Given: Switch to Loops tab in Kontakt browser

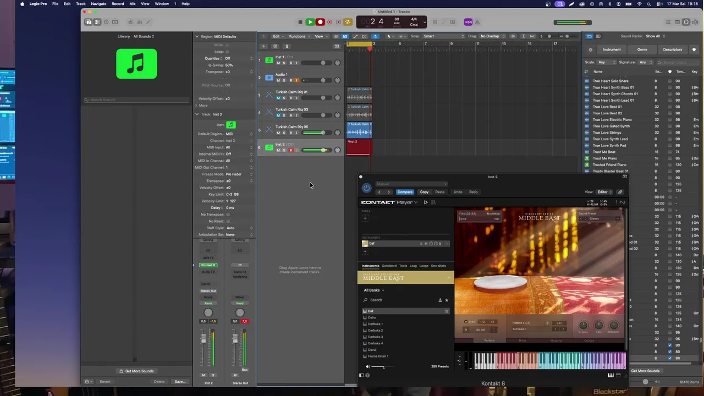Looking at the screenshot, I should tap(424, 266).
